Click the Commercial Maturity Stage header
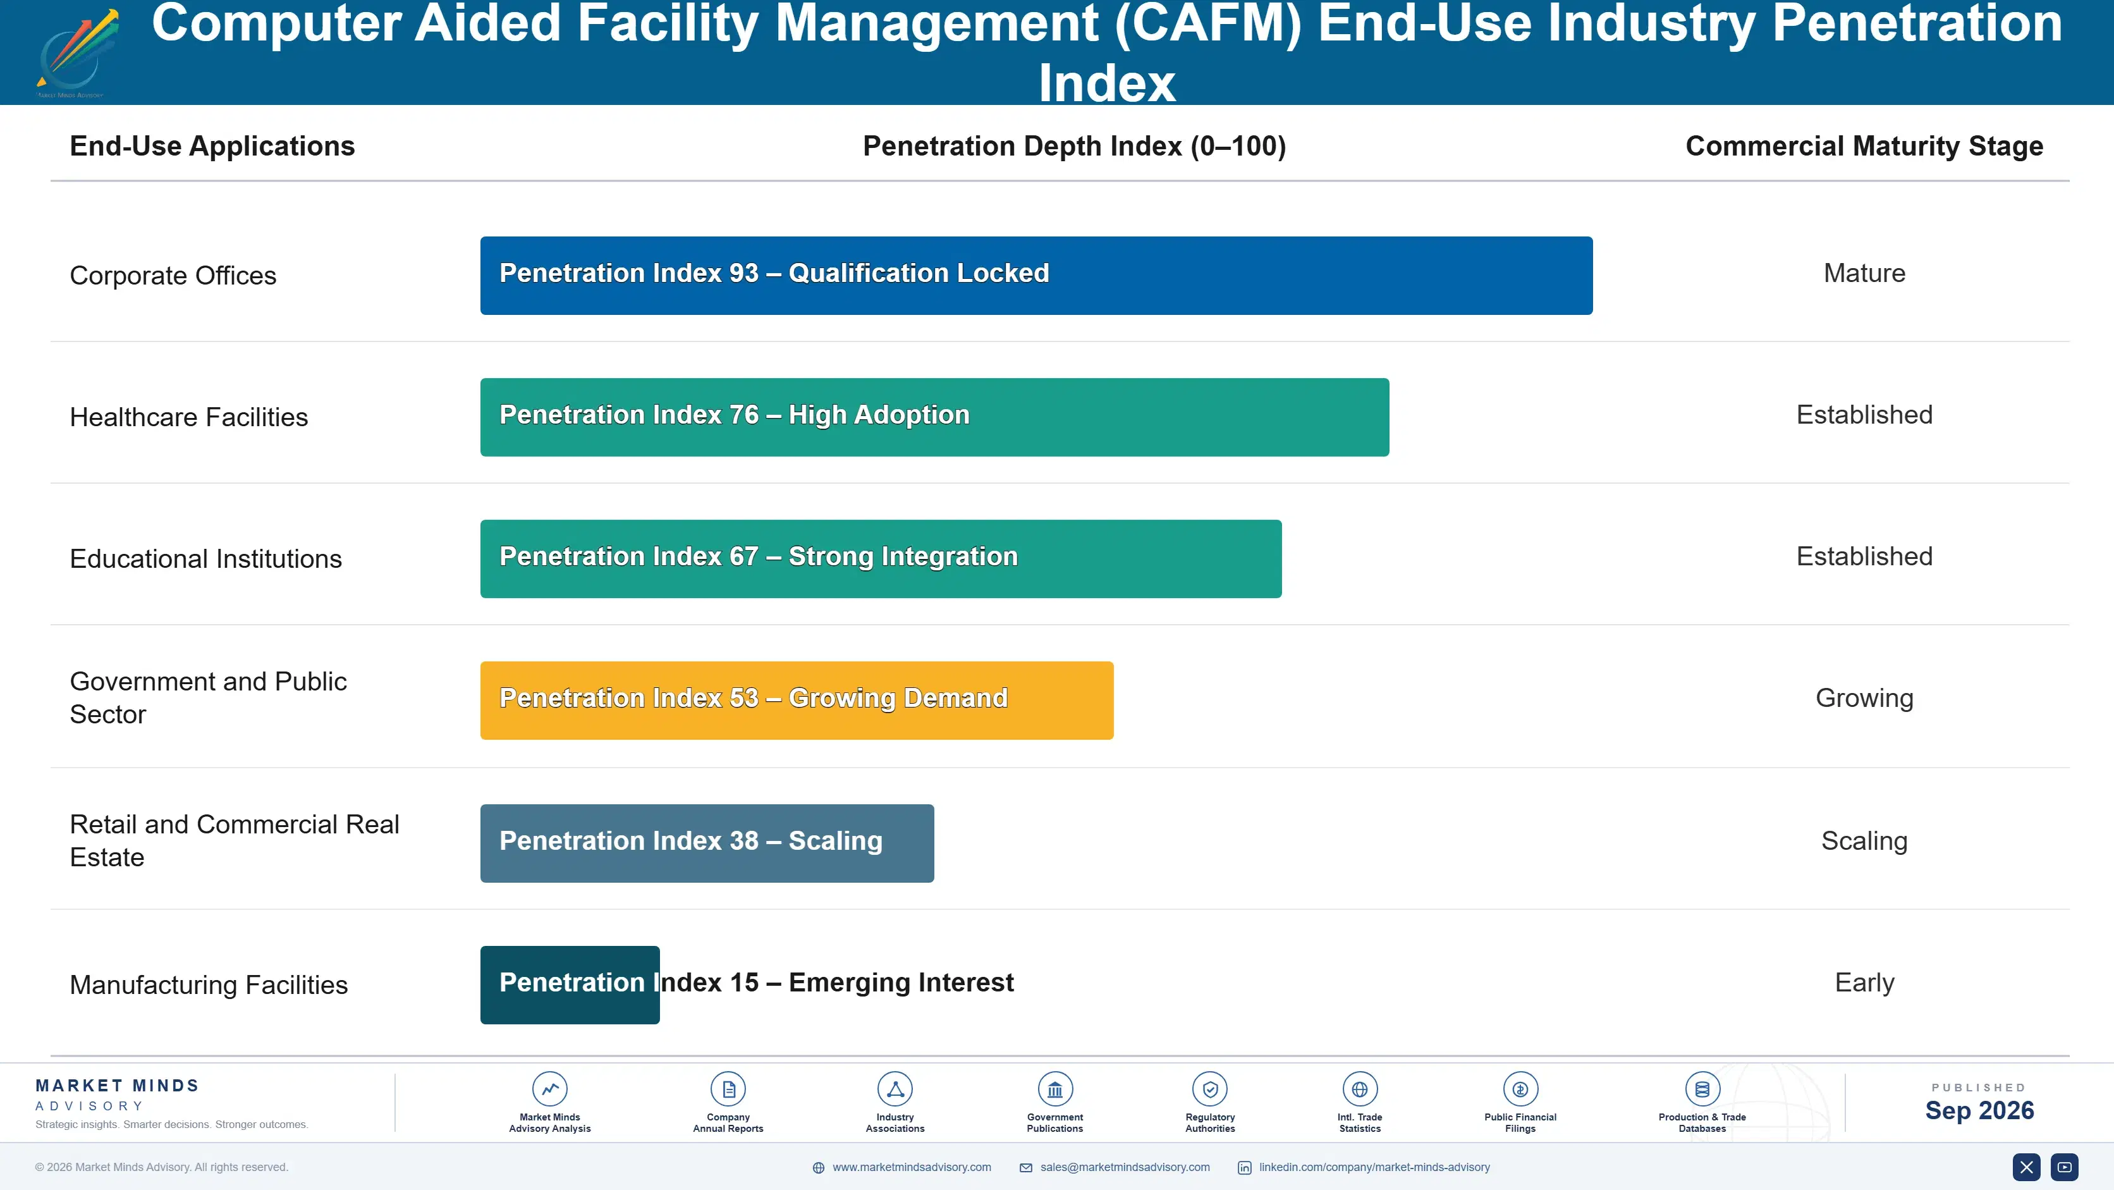This screenshot has width=2114, height=1190. point(1864,146)
